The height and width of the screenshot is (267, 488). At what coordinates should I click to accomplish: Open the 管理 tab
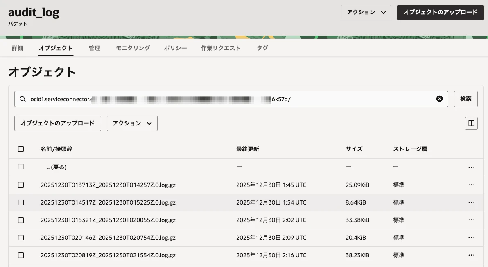(x=94, y=48)
